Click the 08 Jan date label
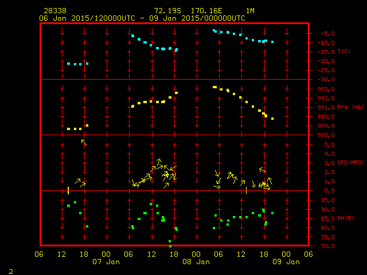 click(196, 262)
